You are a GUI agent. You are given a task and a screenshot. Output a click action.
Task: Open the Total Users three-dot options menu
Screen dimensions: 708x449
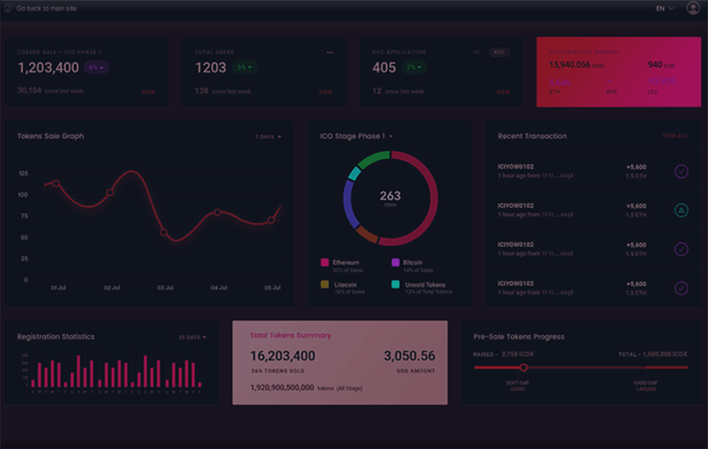[x=329, y=52]
